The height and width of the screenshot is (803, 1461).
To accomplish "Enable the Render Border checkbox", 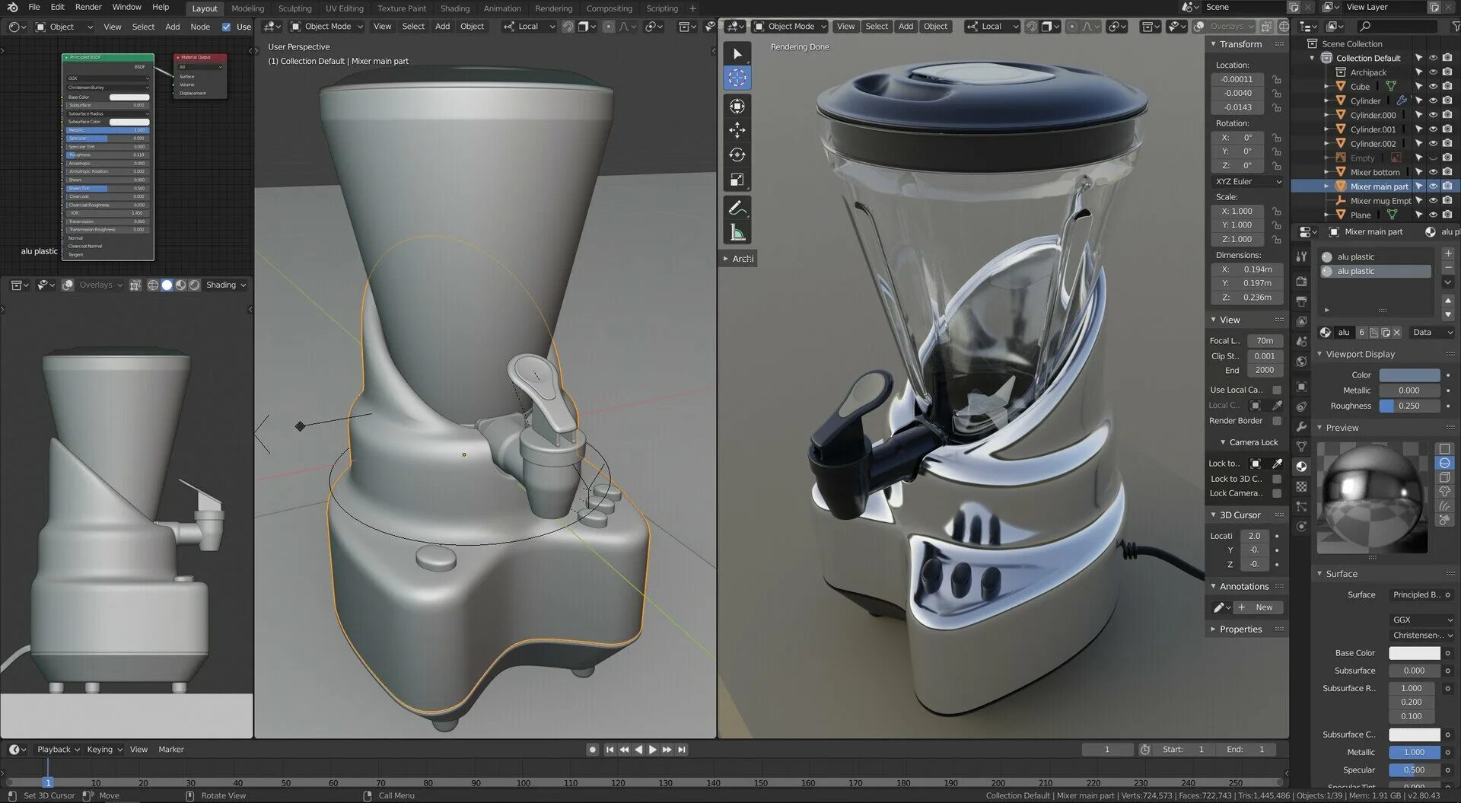I will tap(1277, 421).
